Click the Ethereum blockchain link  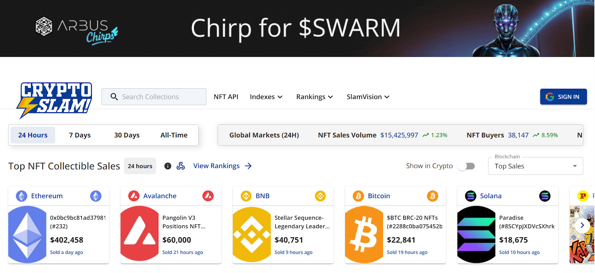(47, 196)
